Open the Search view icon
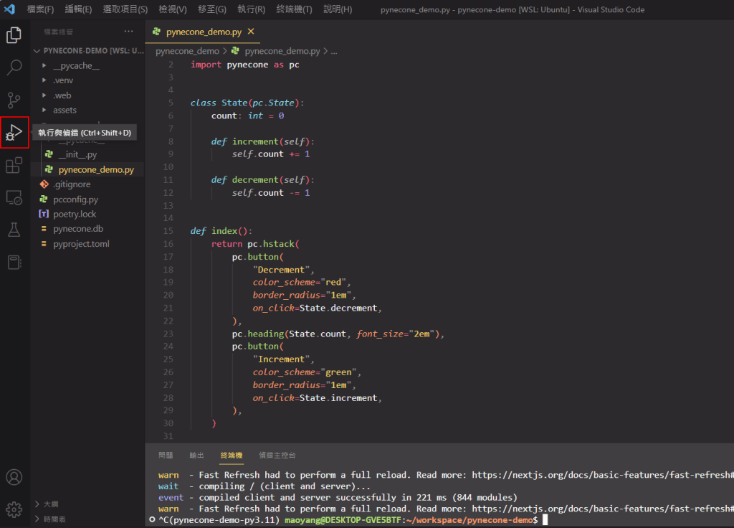 pyautogui.click(x=14, y=67)
